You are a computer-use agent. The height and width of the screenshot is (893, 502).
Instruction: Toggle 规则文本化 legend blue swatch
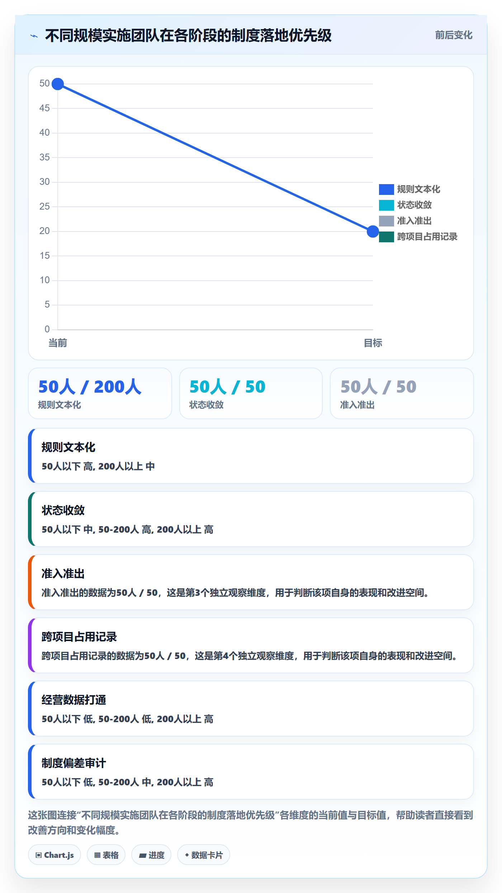coord(386,189)
